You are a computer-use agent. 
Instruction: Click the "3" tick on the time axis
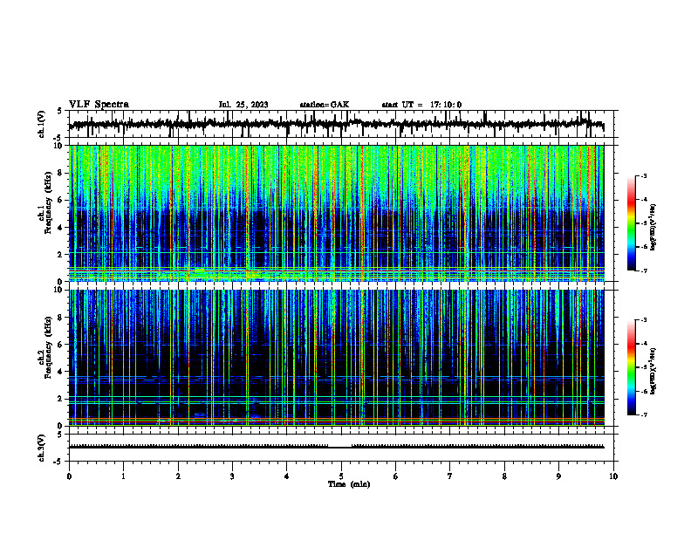232,476
